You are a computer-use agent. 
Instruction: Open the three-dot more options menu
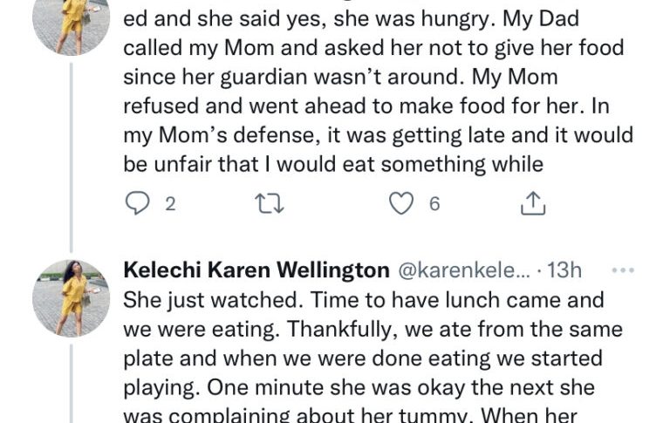point(622,270)
